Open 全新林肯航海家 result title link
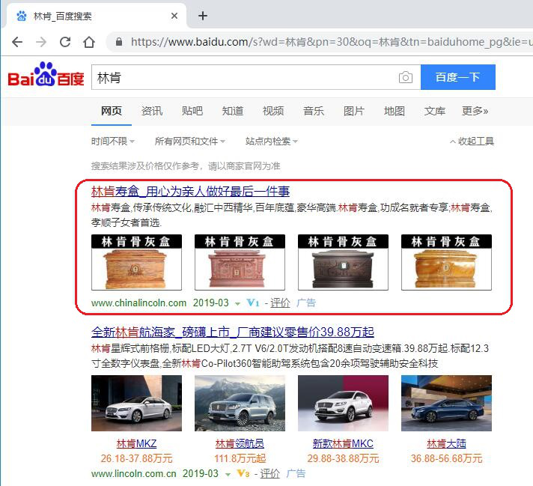This screenshot has width=533, height=486. [233, 332]
